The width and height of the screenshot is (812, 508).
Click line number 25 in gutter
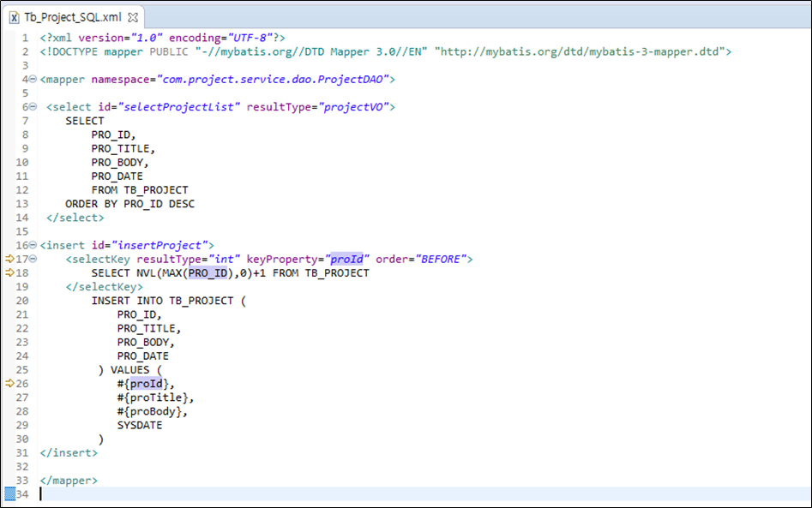(21, 370)
